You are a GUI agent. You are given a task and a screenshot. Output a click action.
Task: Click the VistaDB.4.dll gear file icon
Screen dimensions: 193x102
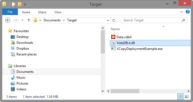point(113,43)
